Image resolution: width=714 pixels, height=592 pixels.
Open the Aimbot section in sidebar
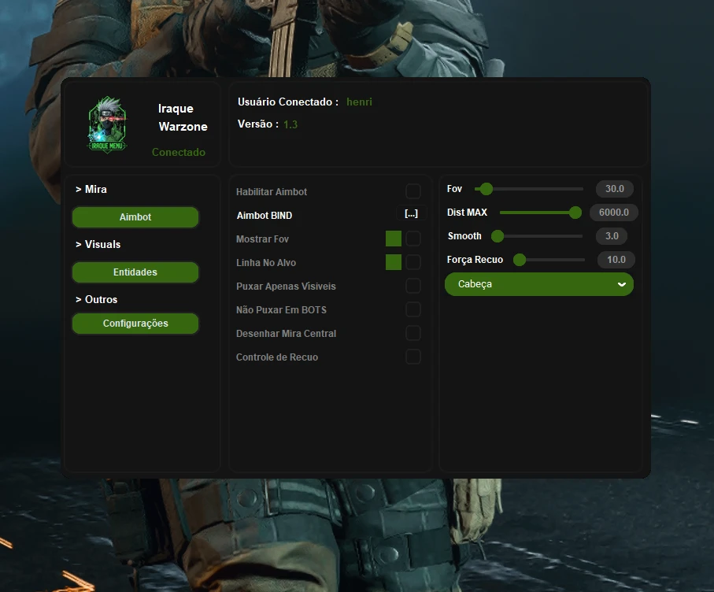point(135,217)
